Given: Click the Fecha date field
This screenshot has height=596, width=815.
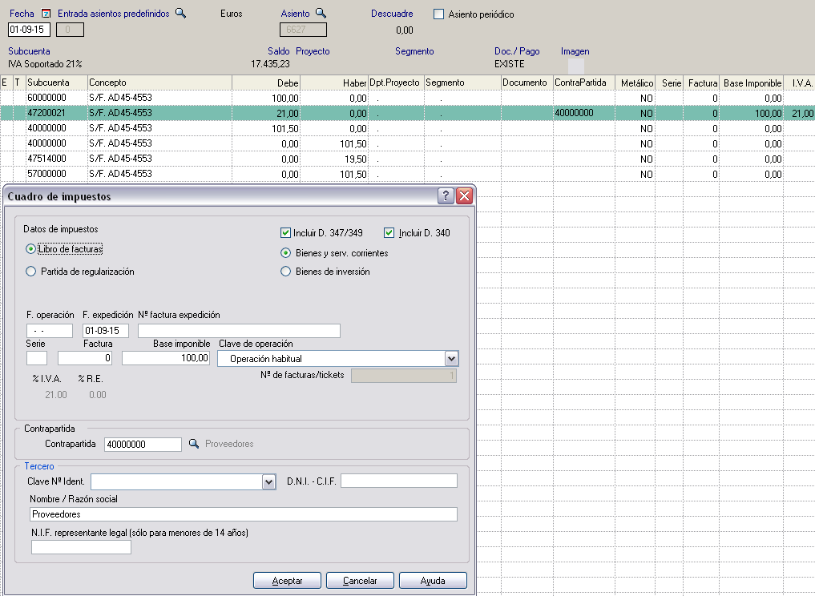Looking at the screenshot, I should 29,30.
